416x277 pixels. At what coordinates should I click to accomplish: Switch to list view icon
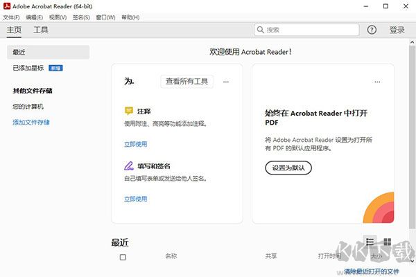point(370,242)
